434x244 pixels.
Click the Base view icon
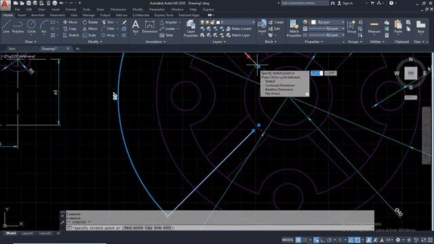point(420,26)
